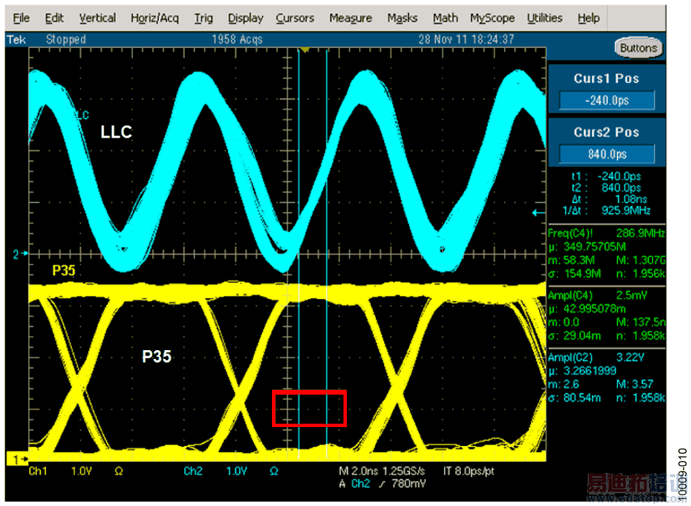Click the trigger position marker at top
Screen dimensions: 691x506
click(304, 50)
